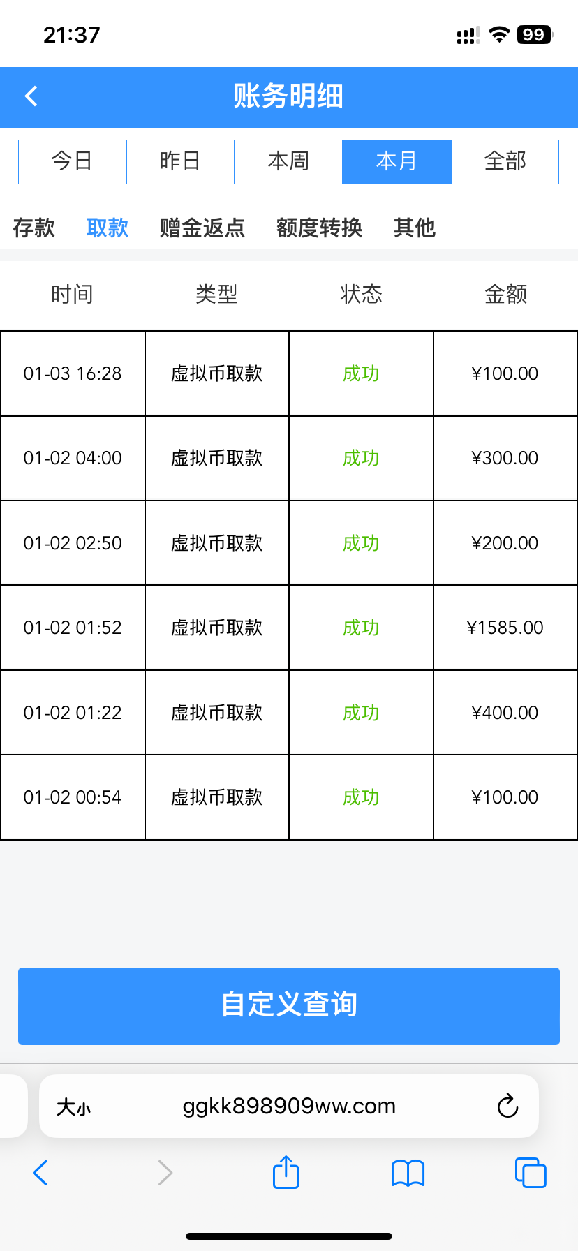Screen dimensions: 578x1251
Task: Open the 其他 category
Action: tap(414, 228)
